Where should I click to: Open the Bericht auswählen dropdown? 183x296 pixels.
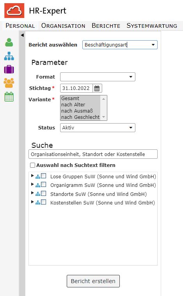(120, 45)
